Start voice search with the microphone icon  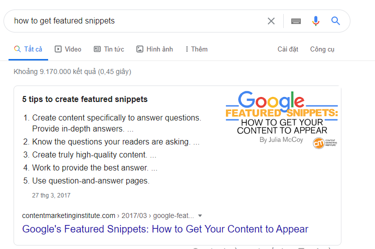point(316,21)
